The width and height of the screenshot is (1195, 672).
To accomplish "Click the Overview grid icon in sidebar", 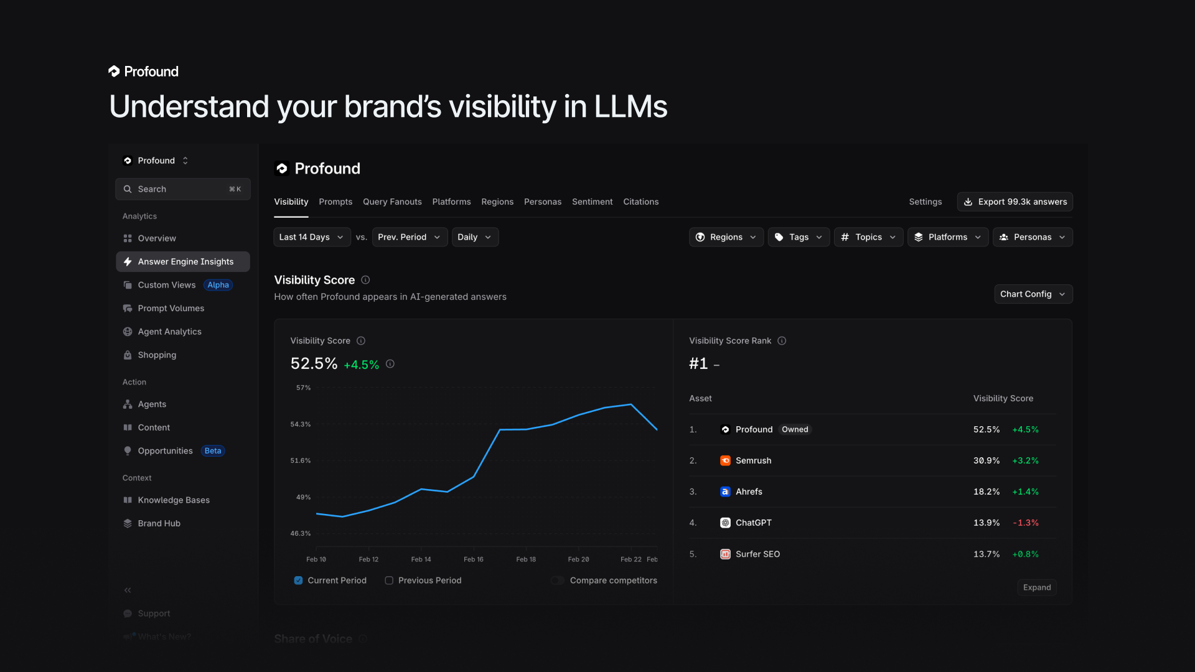I will tap(128, 238).
